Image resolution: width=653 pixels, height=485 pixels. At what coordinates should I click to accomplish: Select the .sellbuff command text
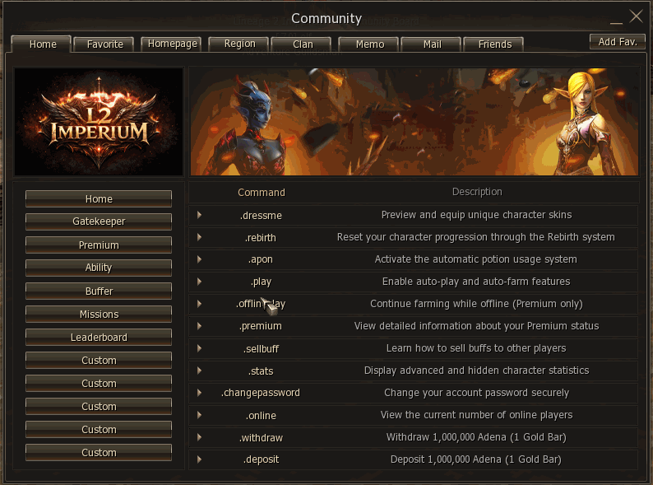[x=261, y=348]
